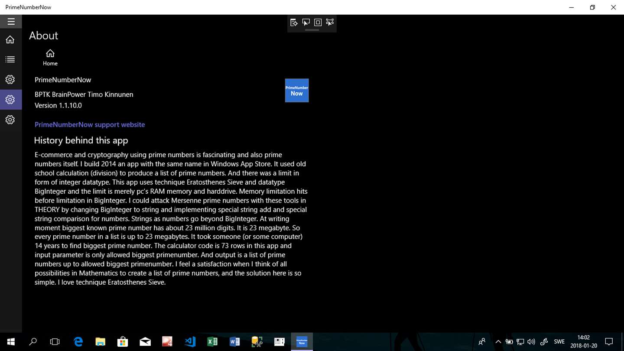This screenshot has width=624, height=351.
Task: Go to Home from the sidebar
Action: (x=10, y=39)
